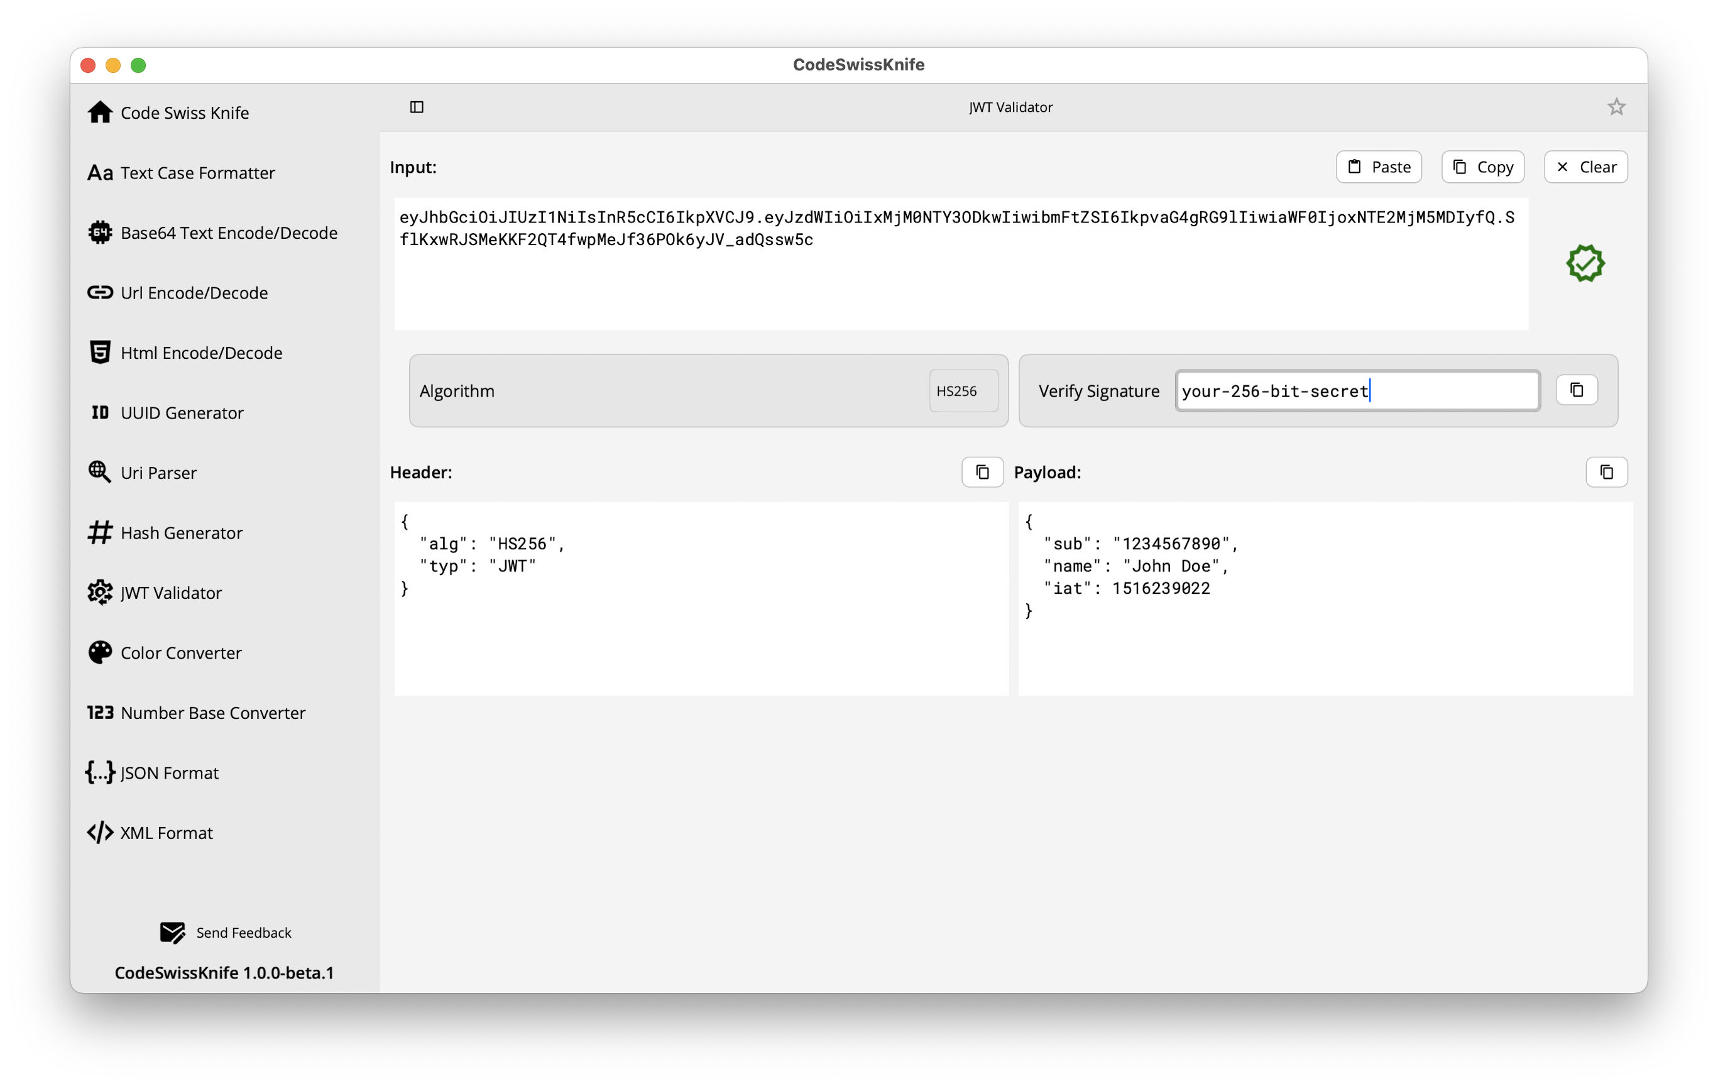Click the "Algorithm" label
Image resolution: width=1718 pixels, height=1086 pixels.
[457, 391]
